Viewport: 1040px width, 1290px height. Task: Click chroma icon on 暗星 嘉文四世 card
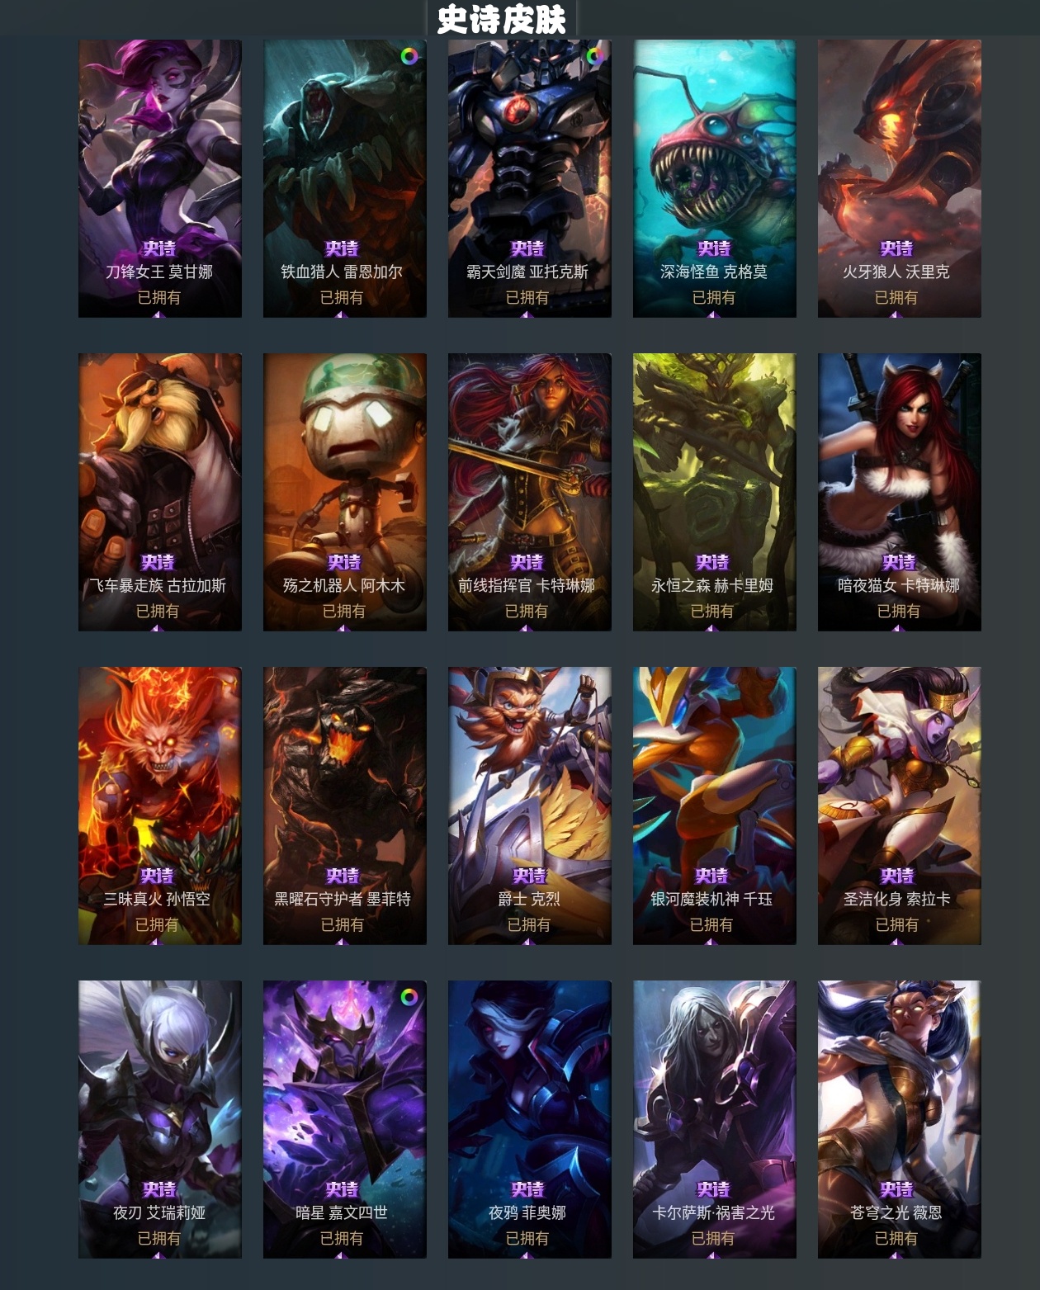(409, 996)
